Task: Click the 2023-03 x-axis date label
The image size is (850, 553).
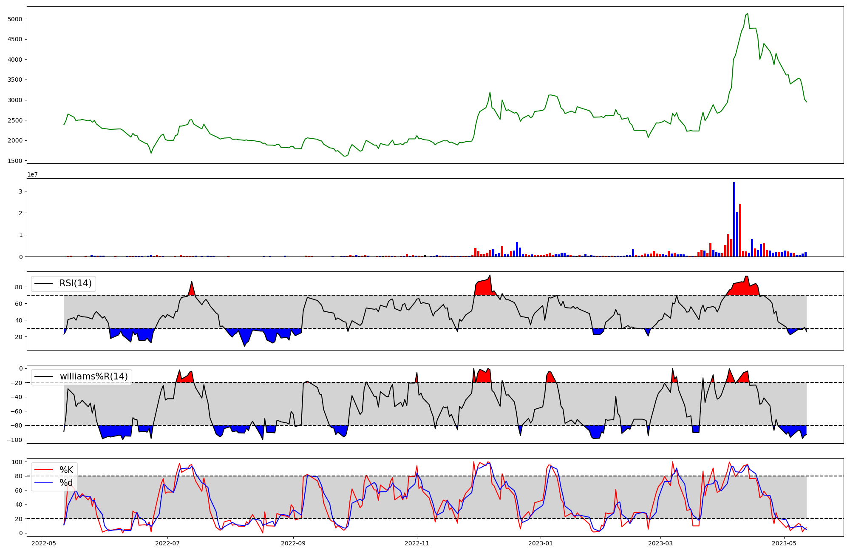Action: click(x=660, y=543)
